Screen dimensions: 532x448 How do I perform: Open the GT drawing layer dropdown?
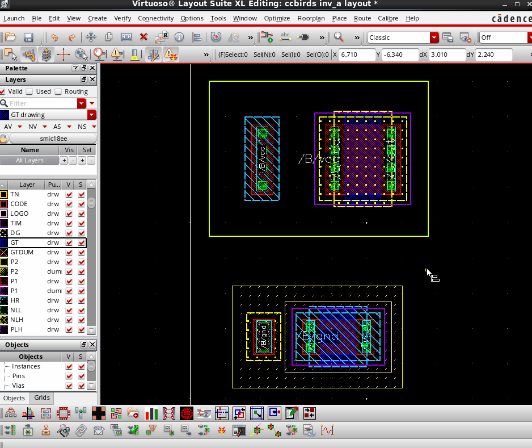click(x=92, y=115)
